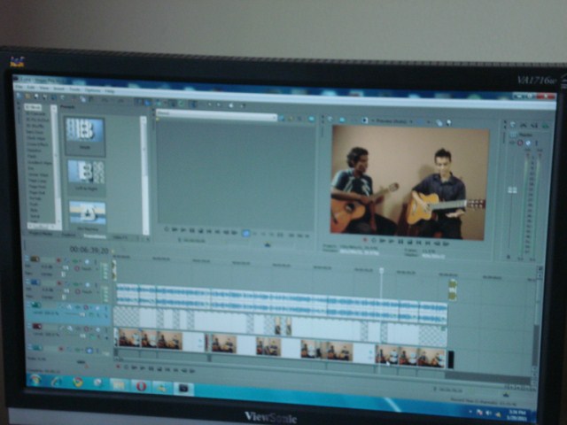Viewport: 567px width, 425px height.
Task: Toggle preview on external monitor icon
Action: click(x=342, y=120)
